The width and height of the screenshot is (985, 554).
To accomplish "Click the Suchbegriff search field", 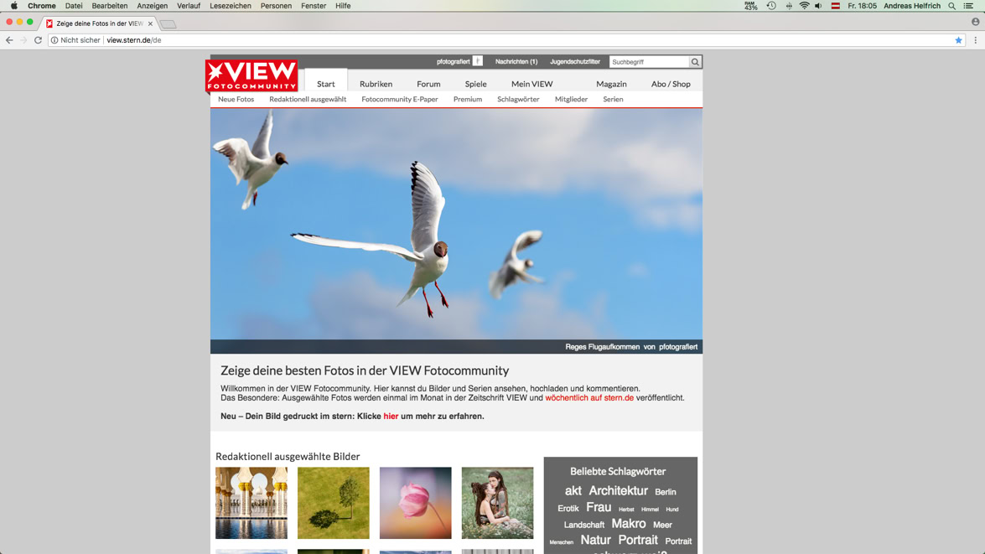I will [650, 61].
